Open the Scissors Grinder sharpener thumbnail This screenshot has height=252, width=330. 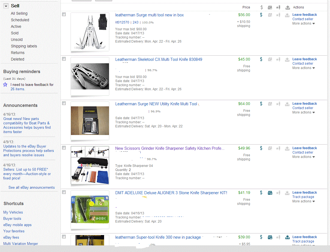click(90, 165)
